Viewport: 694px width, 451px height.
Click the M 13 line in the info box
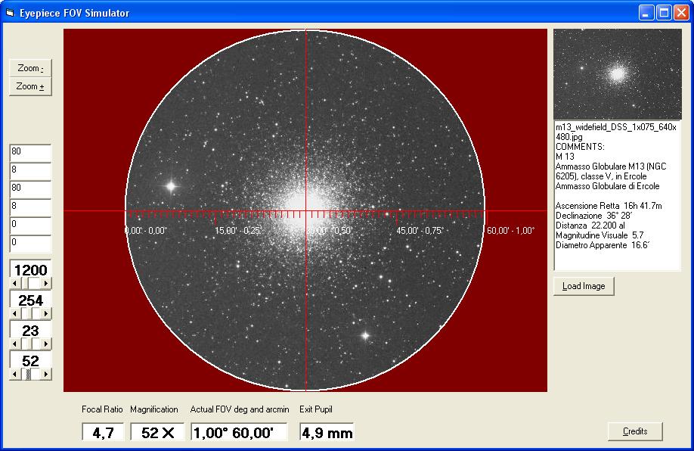[x=565, y=157]
